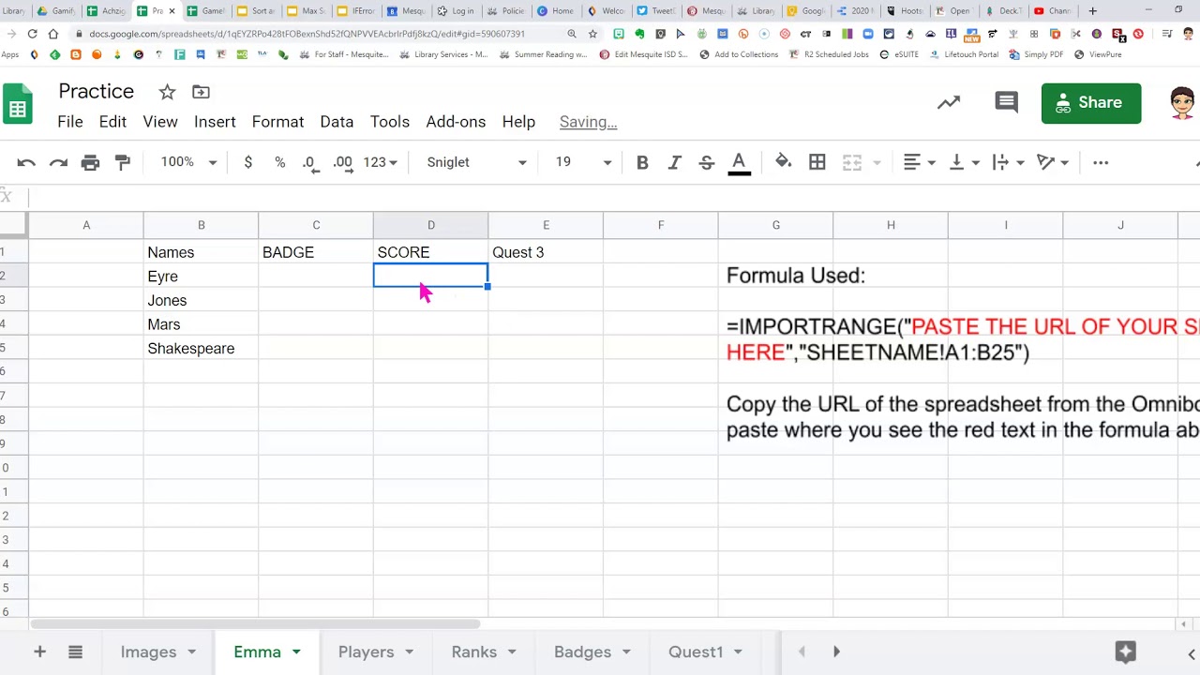Screen dimensions: 1200x675
Task: Open the fill color bucket
Action: point(784,162)
